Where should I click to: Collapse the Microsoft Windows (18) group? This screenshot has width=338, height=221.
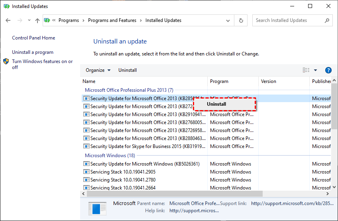(110, 156)
